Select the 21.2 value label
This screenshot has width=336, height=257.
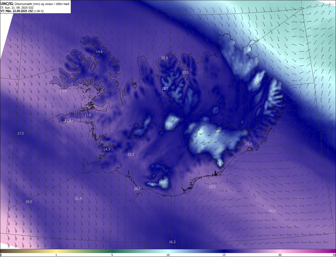point(131,155)
